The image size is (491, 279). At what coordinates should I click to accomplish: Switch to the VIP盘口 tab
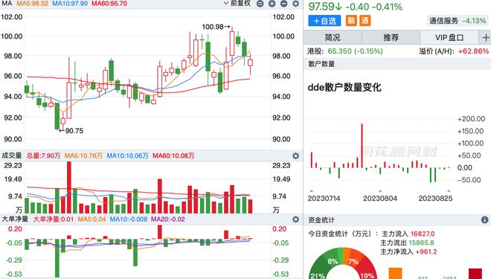coord(449,38)
